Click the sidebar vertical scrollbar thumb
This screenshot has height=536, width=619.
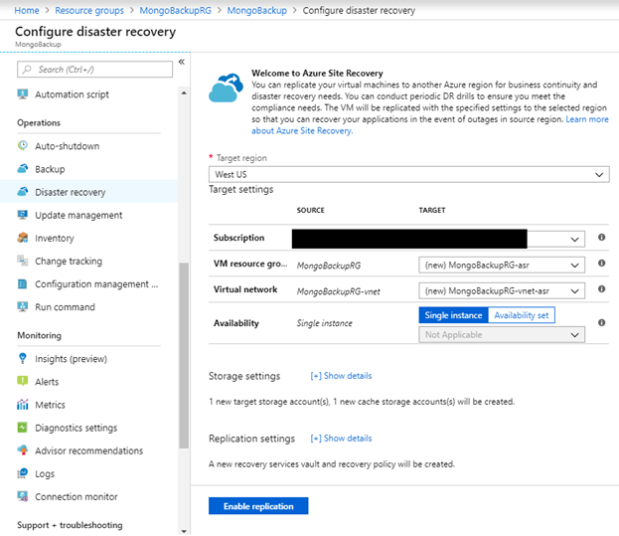pyautogui.click(x=184, y=355)
